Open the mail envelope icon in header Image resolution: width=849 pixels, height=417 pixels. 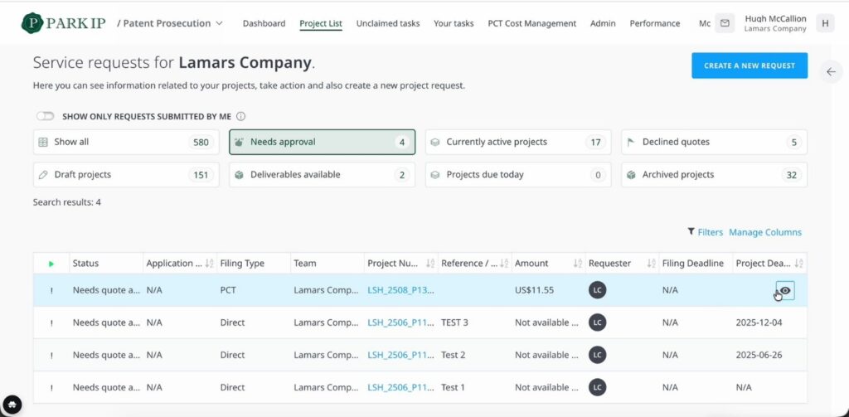(x=725, y=23)
